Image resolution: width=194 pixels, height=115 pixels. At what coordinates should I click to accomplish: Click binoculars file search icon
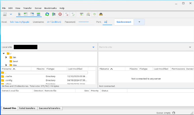coord(101,14)
